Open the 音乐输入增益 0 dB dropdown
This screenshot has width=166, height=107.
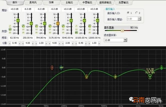coord(139,19)
